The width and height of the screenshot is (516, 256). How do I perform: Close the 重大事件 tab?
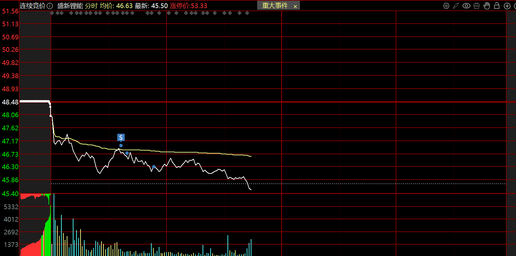(295, 6)
